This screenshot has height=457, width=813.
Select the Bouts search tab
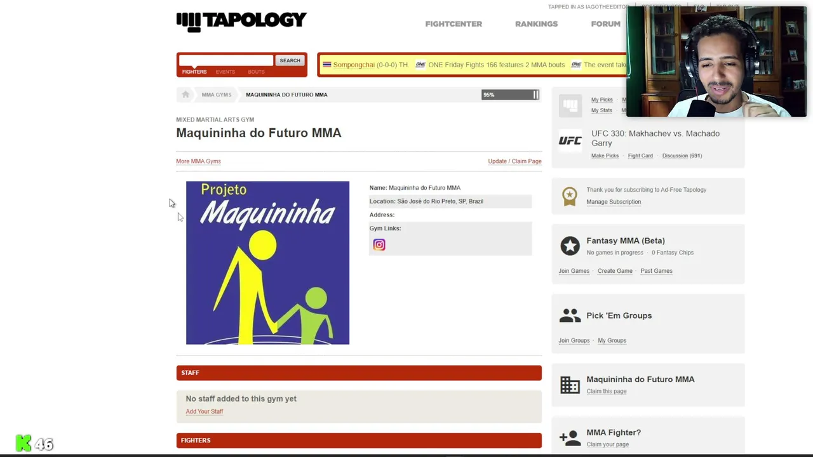coord(256,72)
